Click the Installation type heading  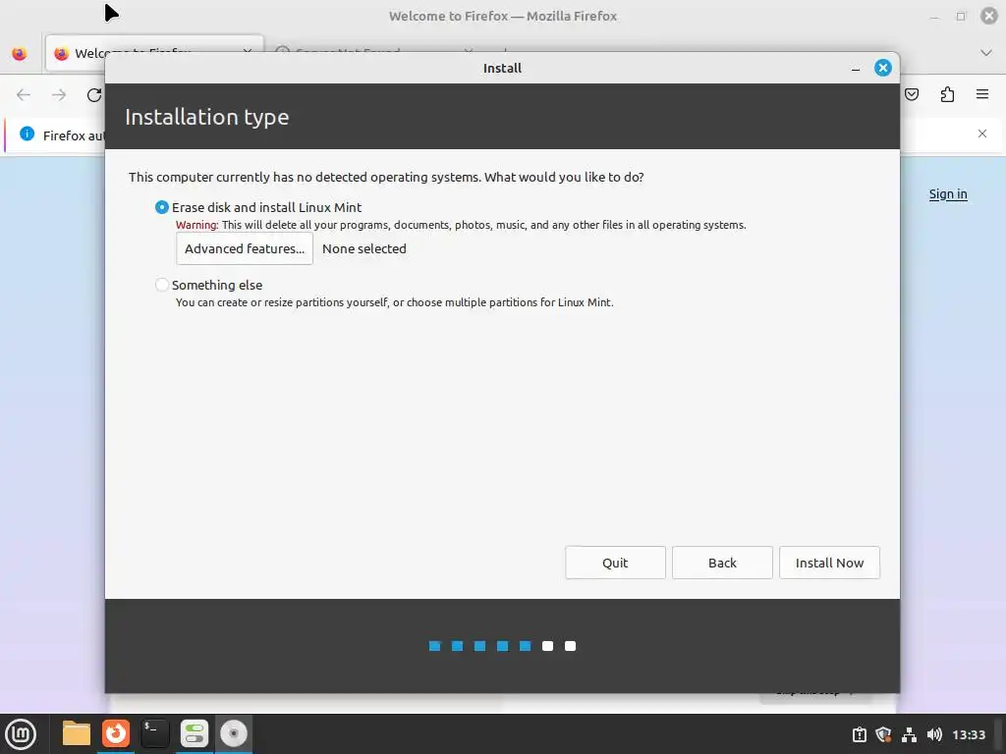pos(206,117)
